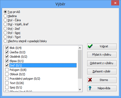Viewport: 121px width, 98px height.
Task: Click the question mark icon on Nápověda
Action: tap(90, 88)
